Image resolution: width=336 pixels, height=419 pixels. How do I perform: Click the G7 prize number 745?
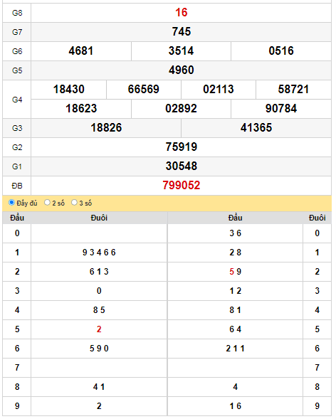(x=182, y=32)
